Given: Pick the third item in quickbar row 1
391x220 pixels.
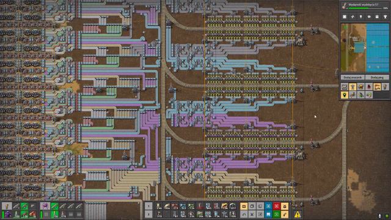Looking at the screenshot, I should 175,206.
